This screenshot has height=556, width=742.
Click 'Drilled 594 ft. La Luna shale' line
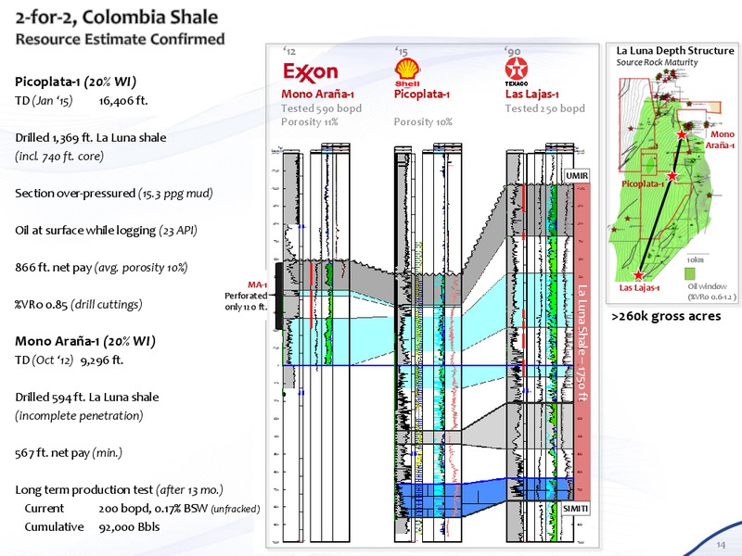click(87, 398)
